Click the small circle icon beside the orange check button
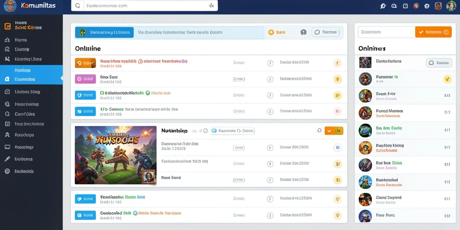 click(319, 131)
